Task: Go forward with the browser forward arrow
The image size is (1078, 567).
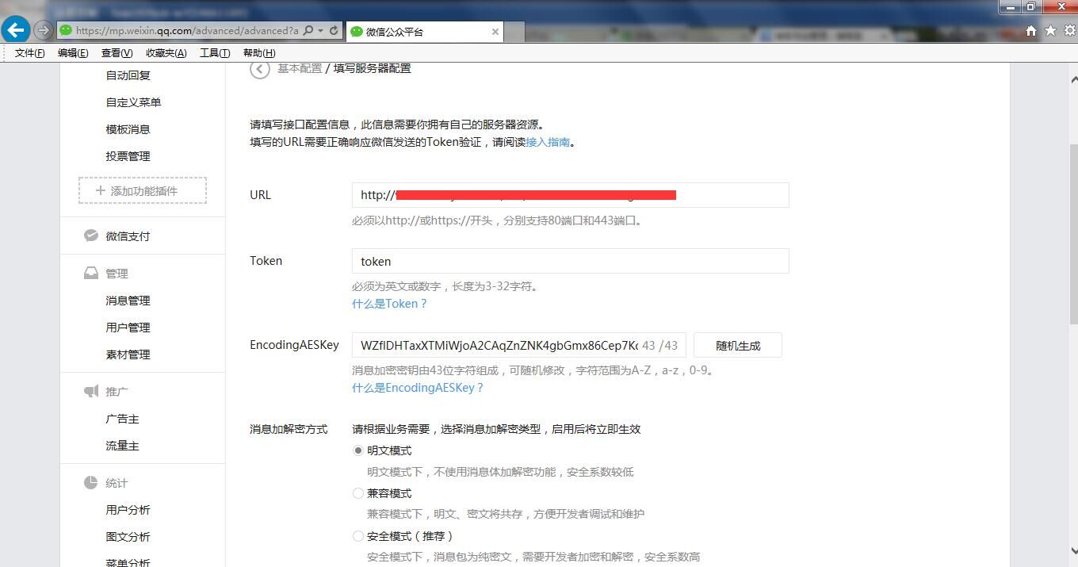Action: [44, 31]
